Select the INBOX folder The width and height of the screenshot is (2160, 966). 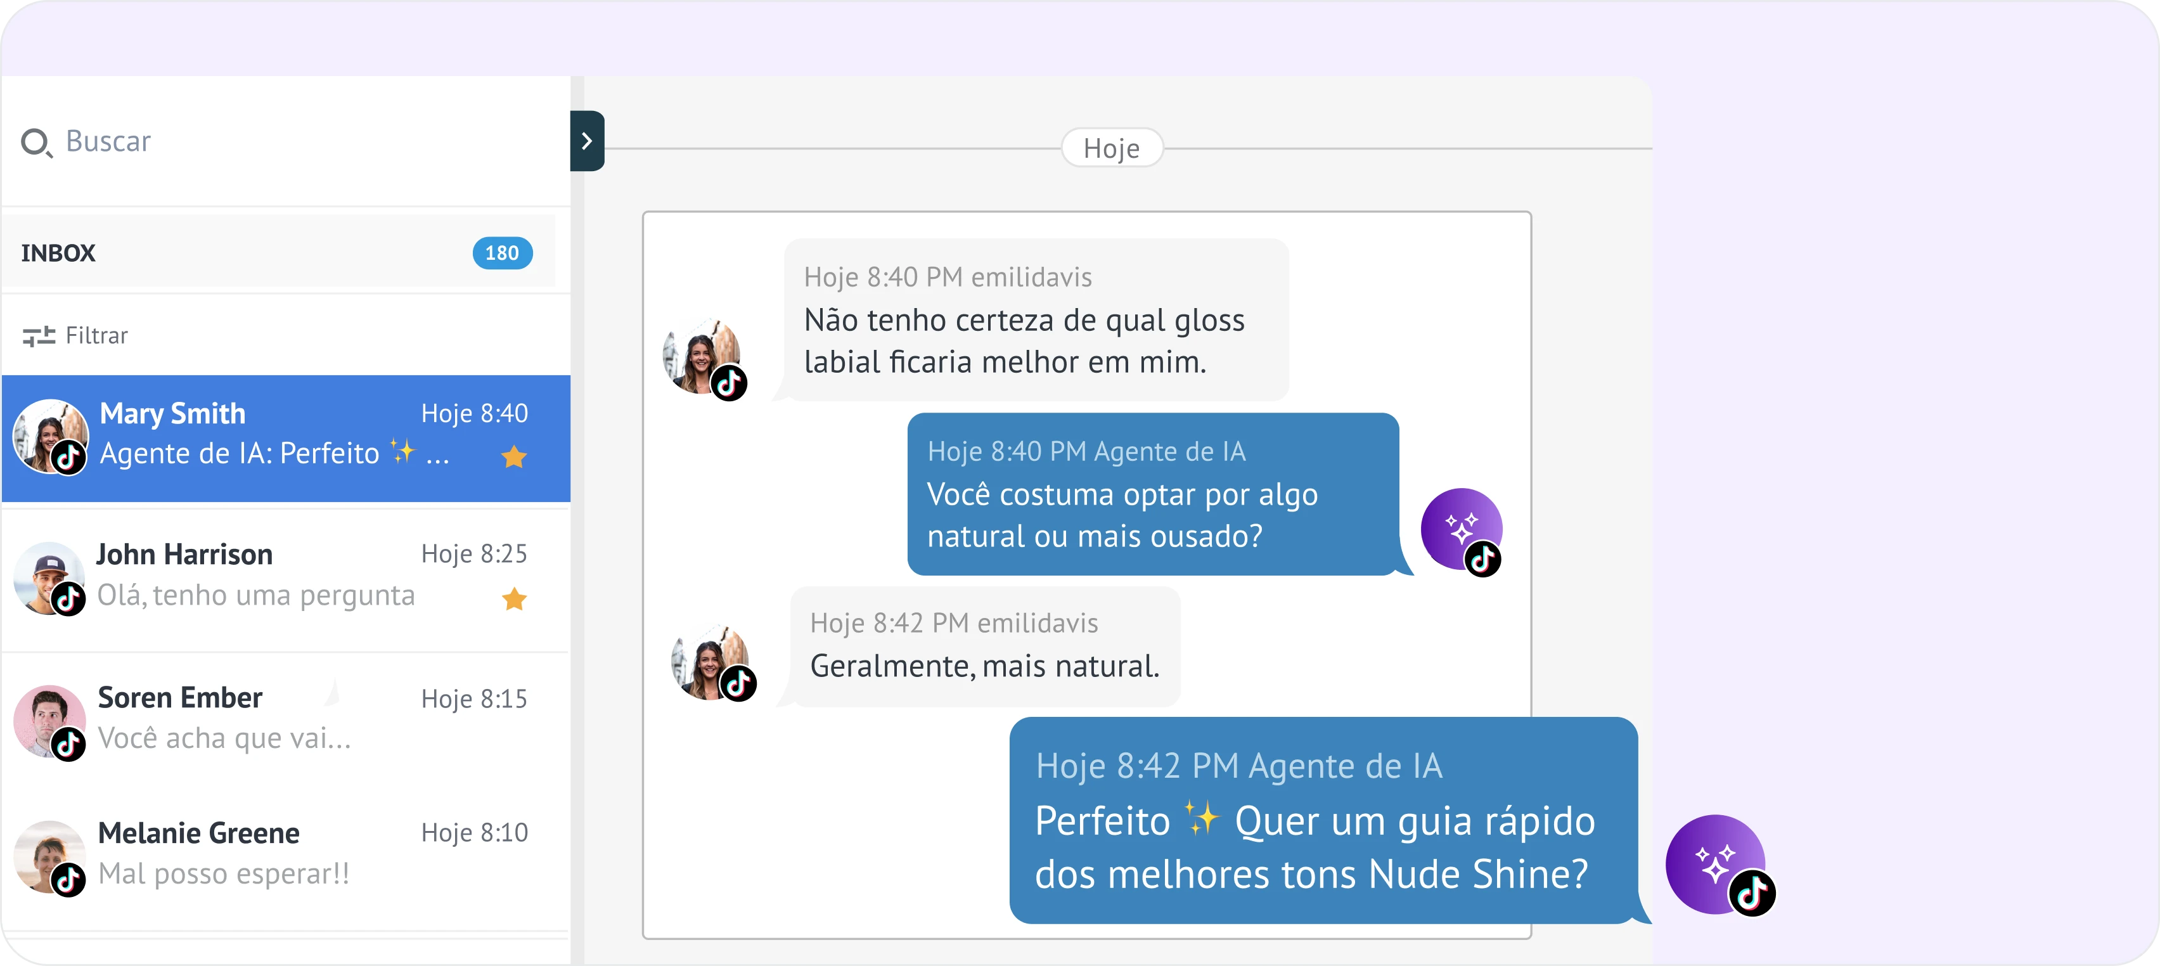click(x=59, y=252)
